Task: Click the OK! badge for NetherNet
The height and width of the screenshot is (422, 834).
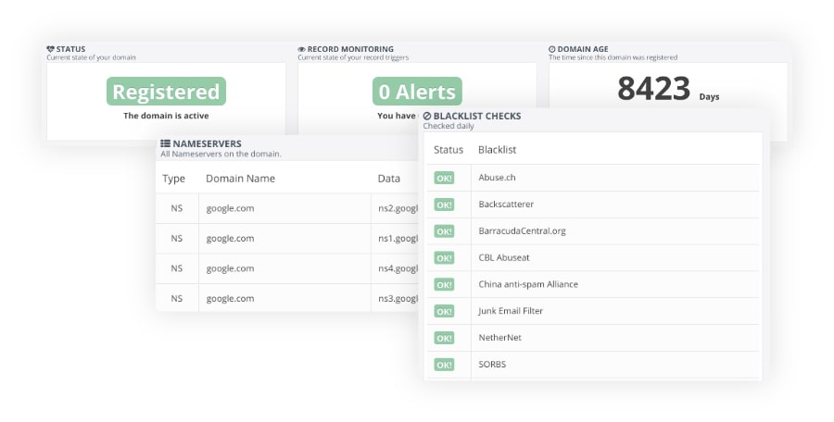Action: [444, 338]
